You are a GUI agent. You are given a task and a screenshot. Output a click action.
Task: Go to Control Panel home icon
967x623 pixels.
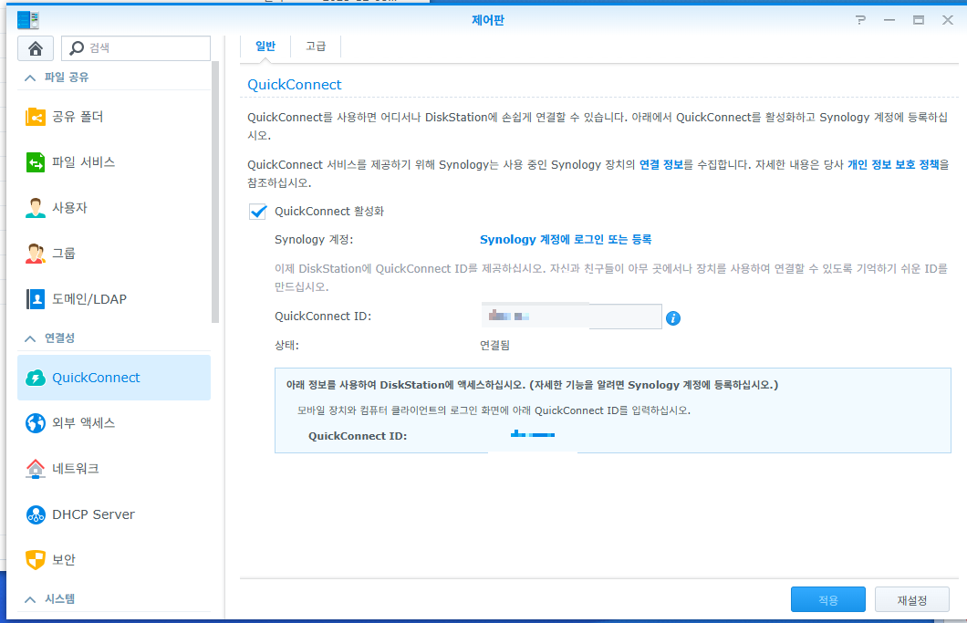click(36, 48)
